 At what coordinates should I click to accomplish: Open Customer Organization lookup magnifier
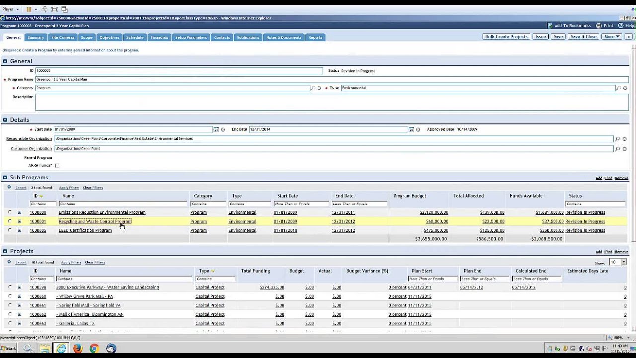tap(618, 149)
